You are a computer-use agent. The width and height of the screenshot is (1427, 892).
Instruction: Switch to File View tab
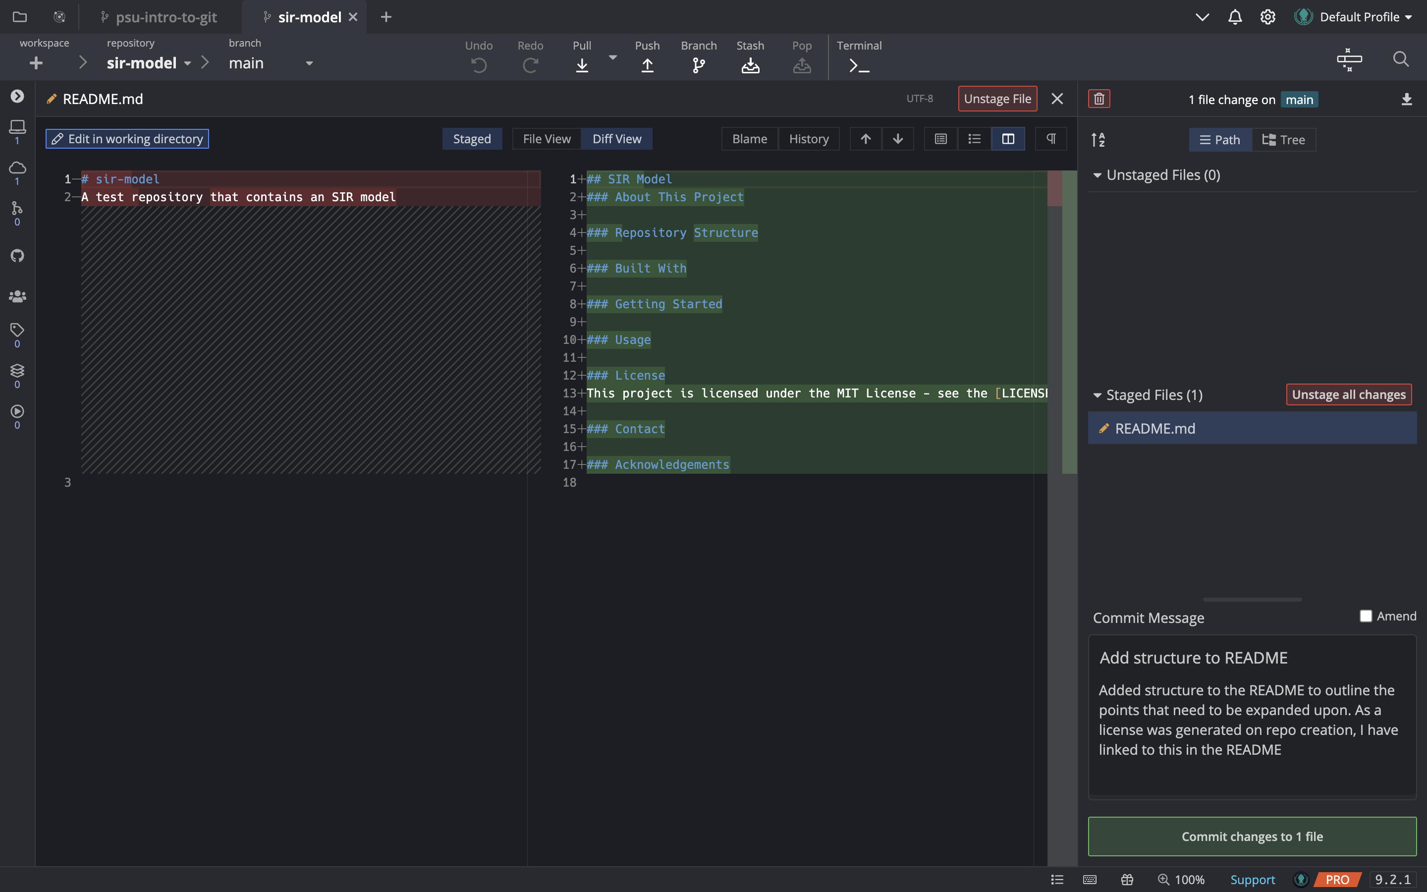546,139
